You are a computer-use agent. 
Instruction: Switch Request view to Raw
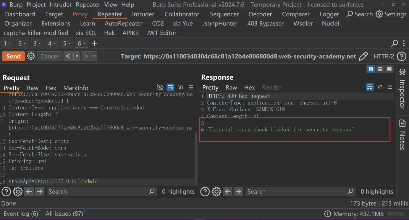coord(33,88)
